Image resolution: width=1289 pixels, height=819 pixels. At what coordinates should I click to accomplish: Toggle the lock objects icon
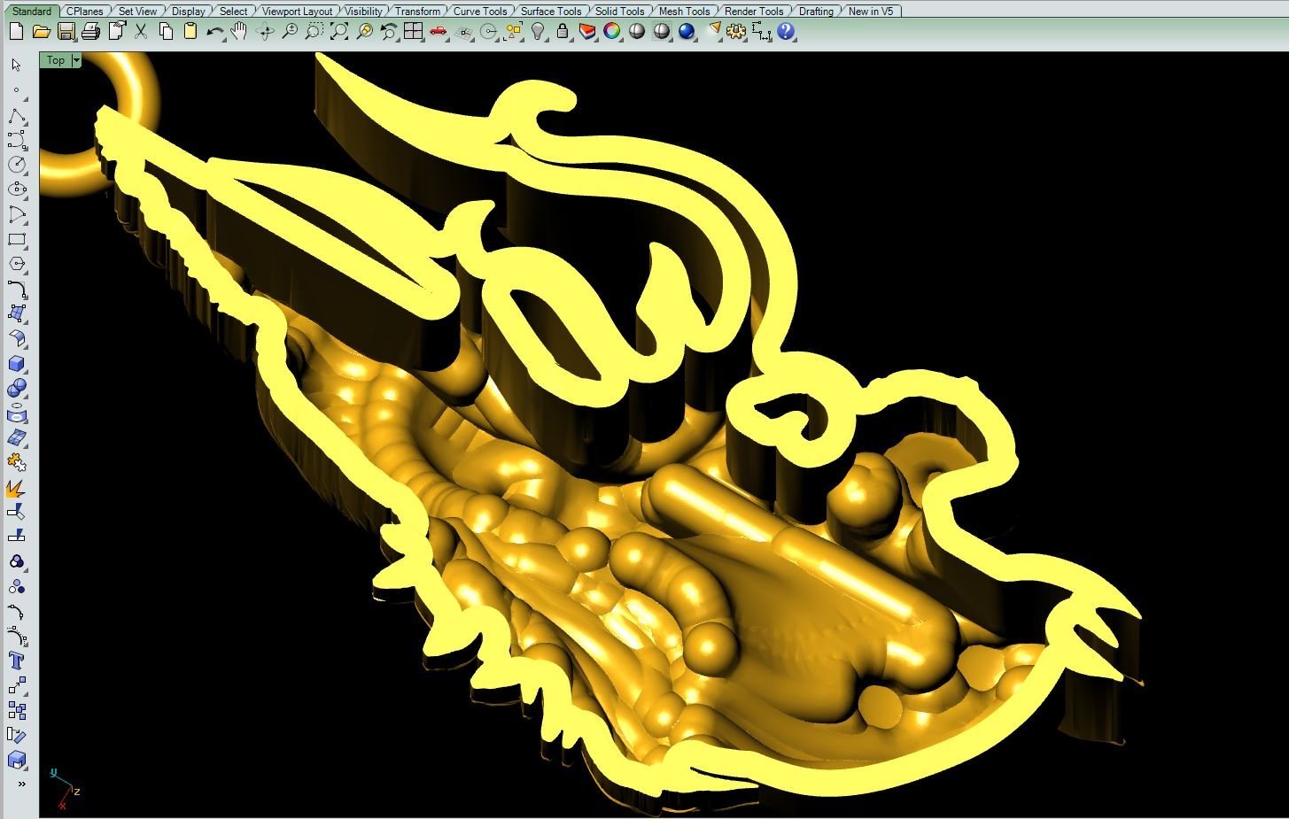pyautogui.click(x=563, y=32)
